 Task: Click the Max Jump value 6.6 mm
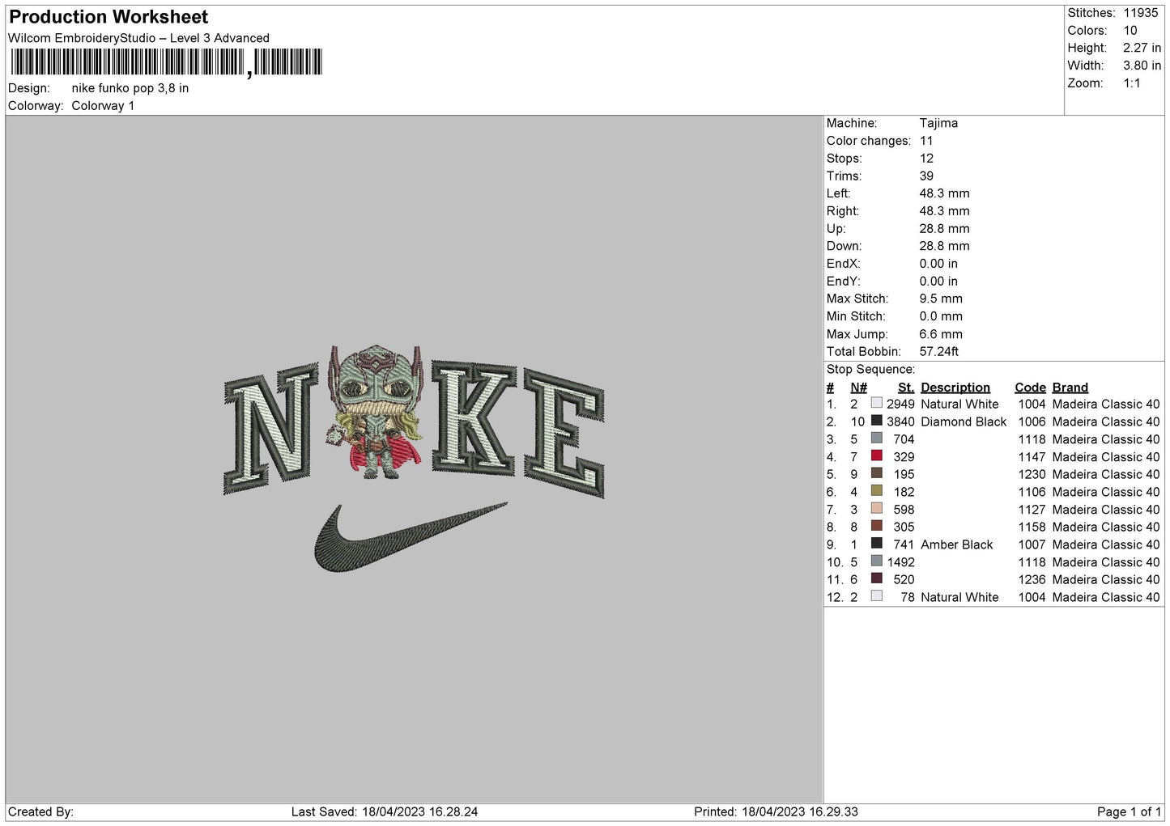coord(941,334)
